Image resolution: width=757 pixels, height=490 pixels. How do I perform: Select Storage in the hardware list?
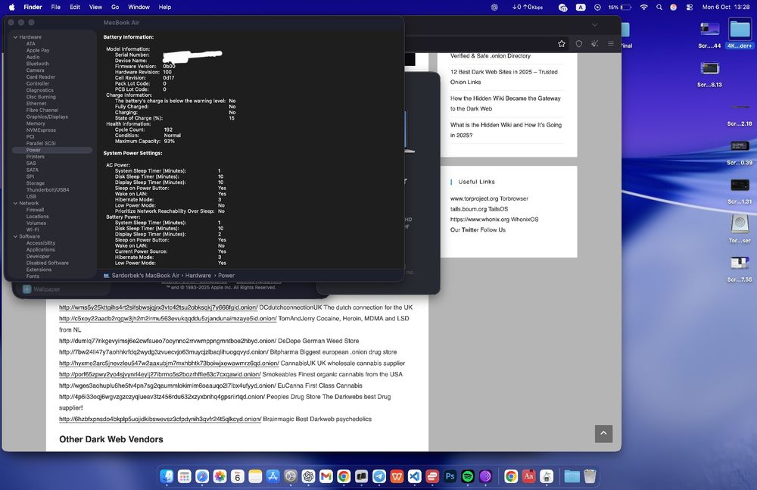[x=35, y=183]
